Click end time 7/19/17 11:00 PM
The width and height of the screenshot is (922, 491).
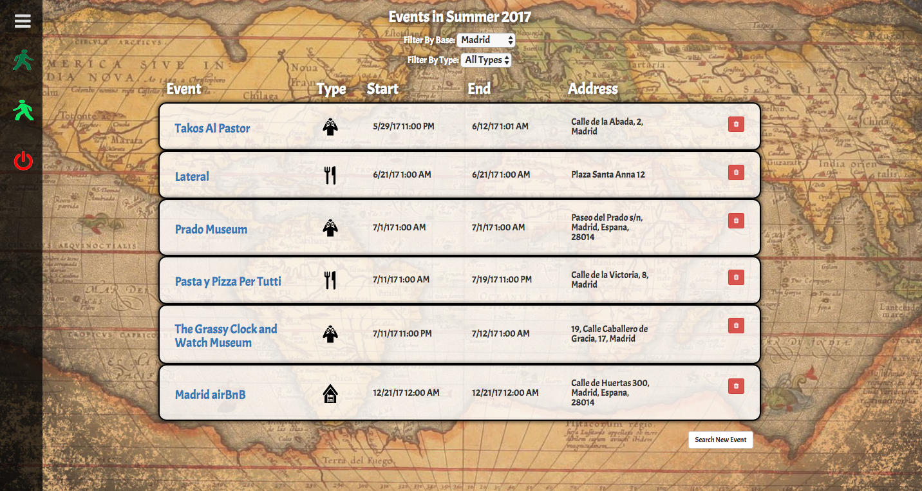502,279
